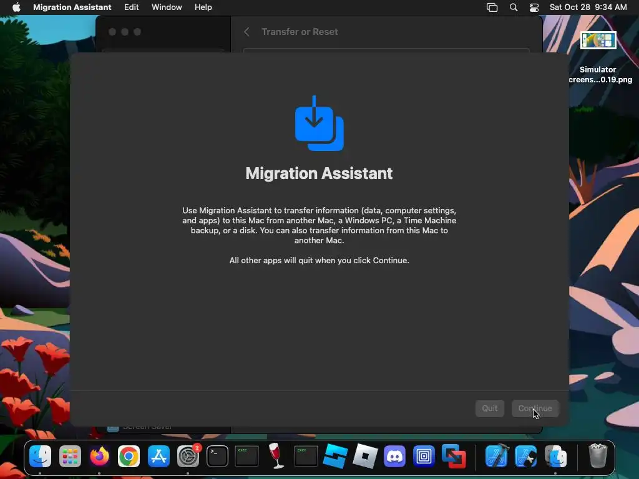The width and height of the screenshot is (639, 479).
Task: Open Finder from the Dock
Action: [40, 456]
